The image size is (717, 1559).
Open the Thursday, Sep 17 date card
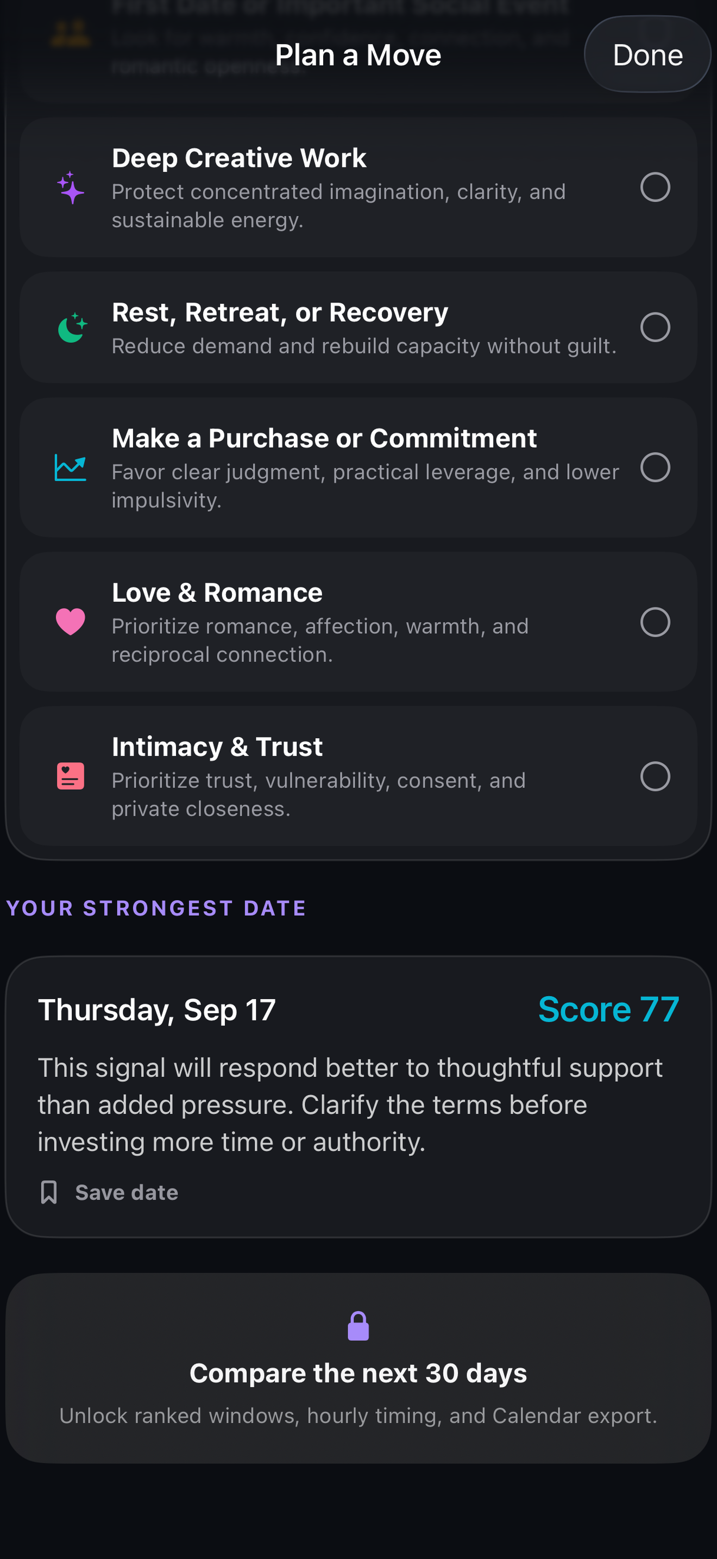358,1096
